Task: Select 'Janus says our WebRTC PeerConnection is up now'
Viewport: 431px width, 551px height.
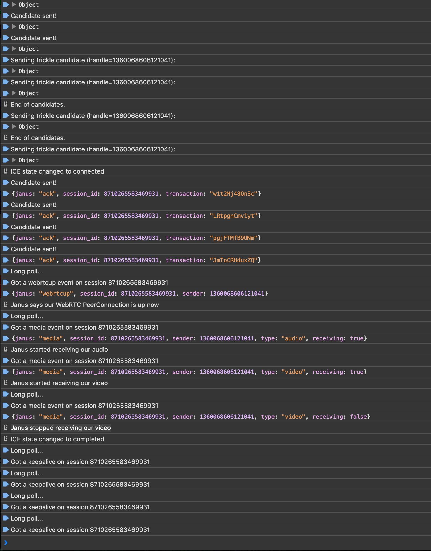Action: tap(85, 305)
